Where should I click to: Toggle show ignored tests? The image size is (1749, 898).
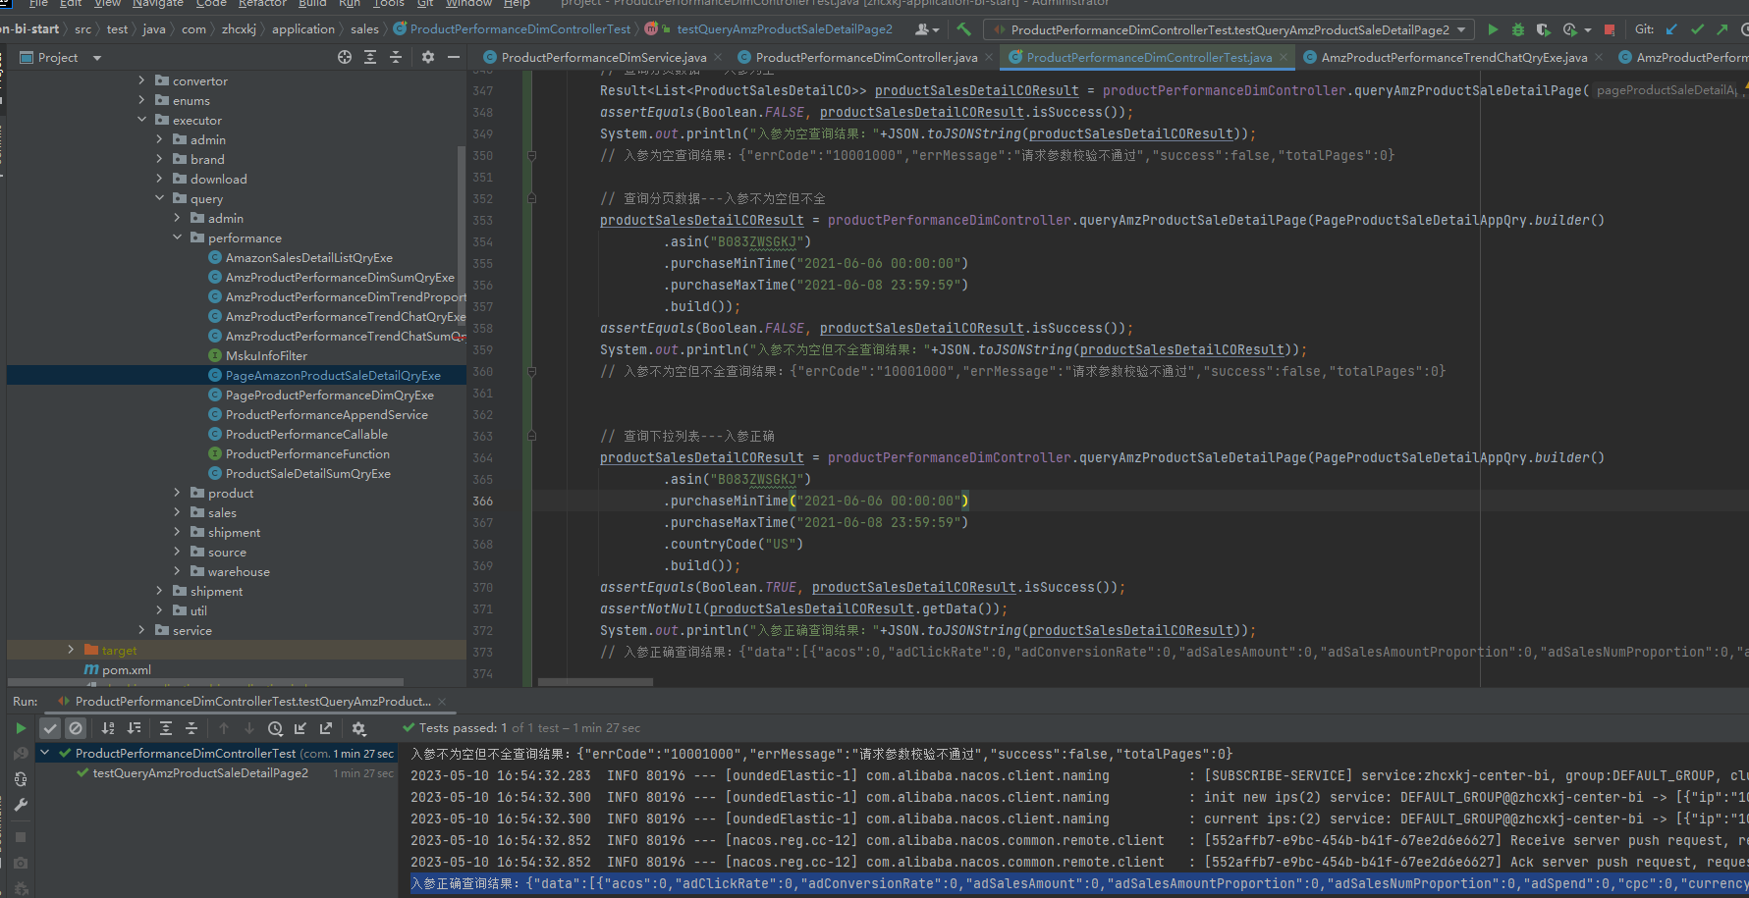point(76,728)
